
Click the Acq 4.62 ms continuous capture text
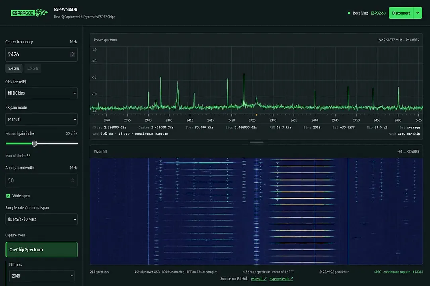[x=131, y=134]
